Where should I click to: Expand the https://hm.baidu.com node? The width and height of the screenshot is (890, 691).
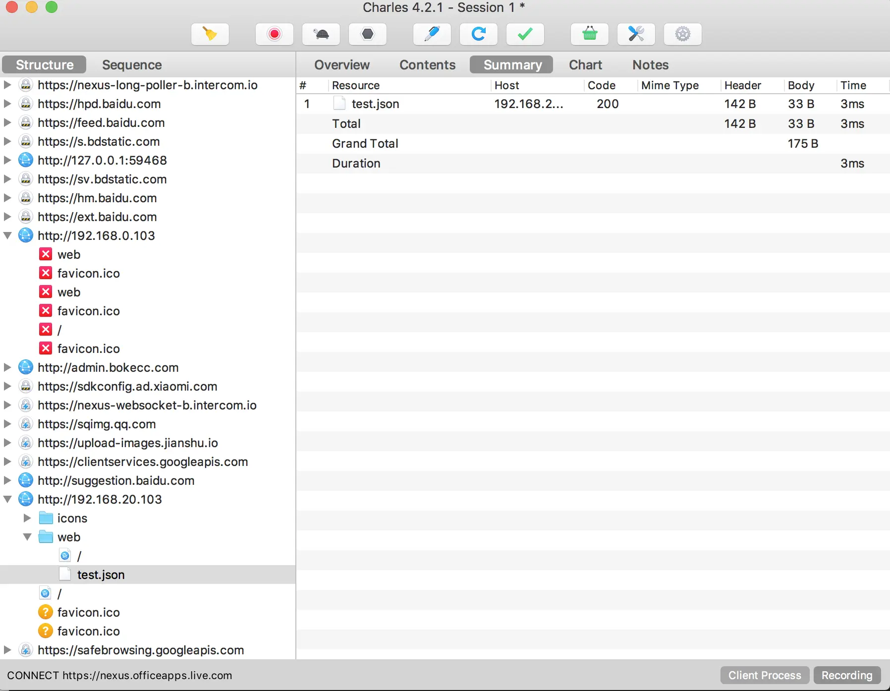click(x=7, y=198)
